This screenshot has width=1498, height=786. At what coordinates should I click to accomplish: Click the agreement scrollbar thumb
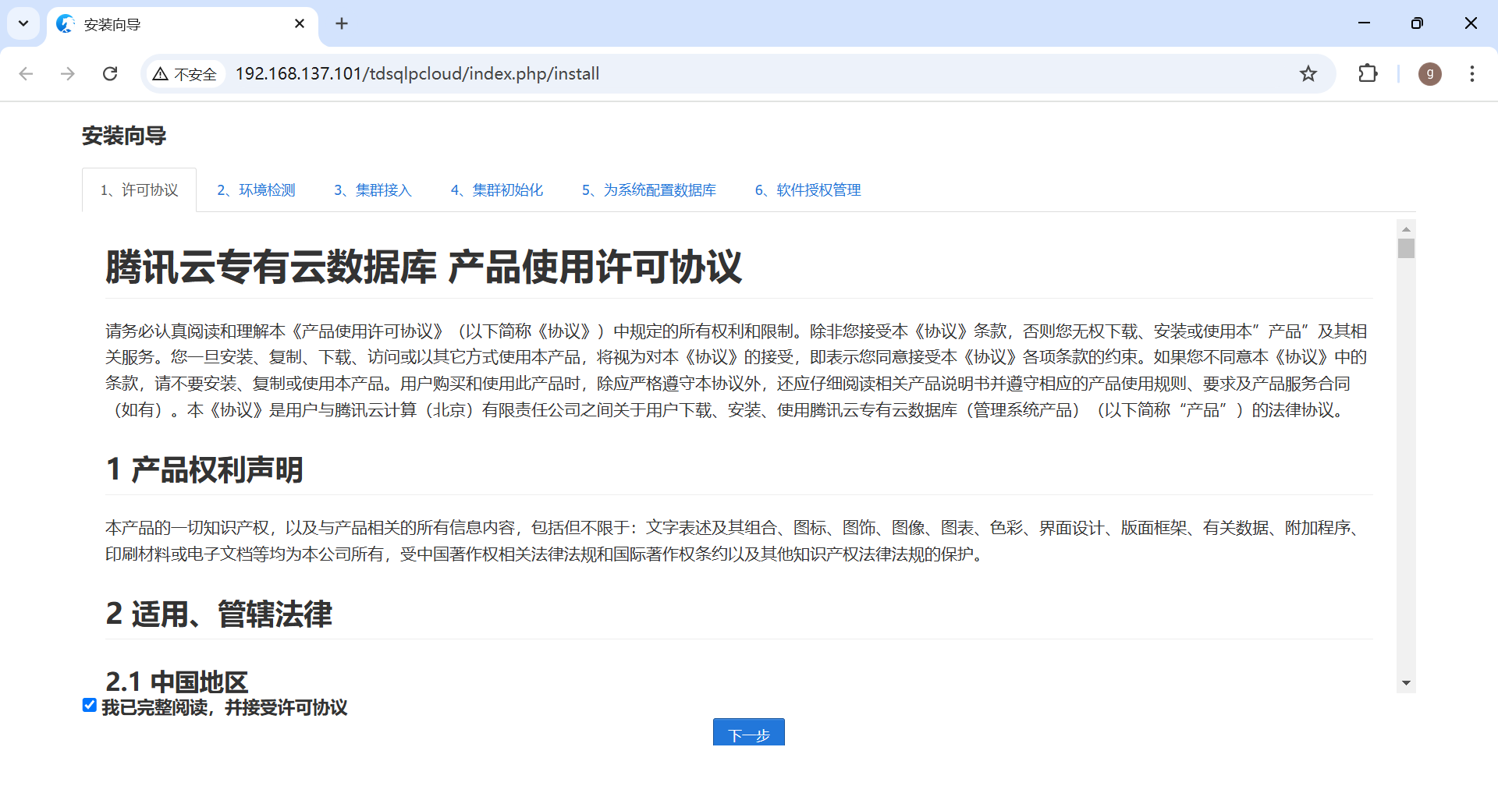tap(1406, 249)
